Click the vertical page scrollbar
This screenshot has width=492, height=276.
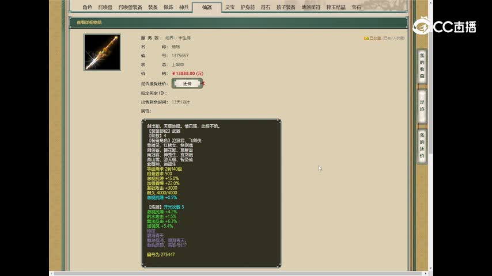coord(430,78)
